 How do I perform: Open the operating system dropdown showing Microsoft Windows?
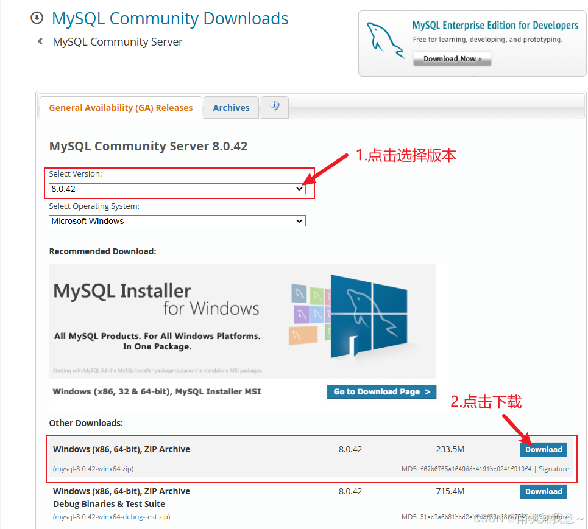[x=177, y=221]
